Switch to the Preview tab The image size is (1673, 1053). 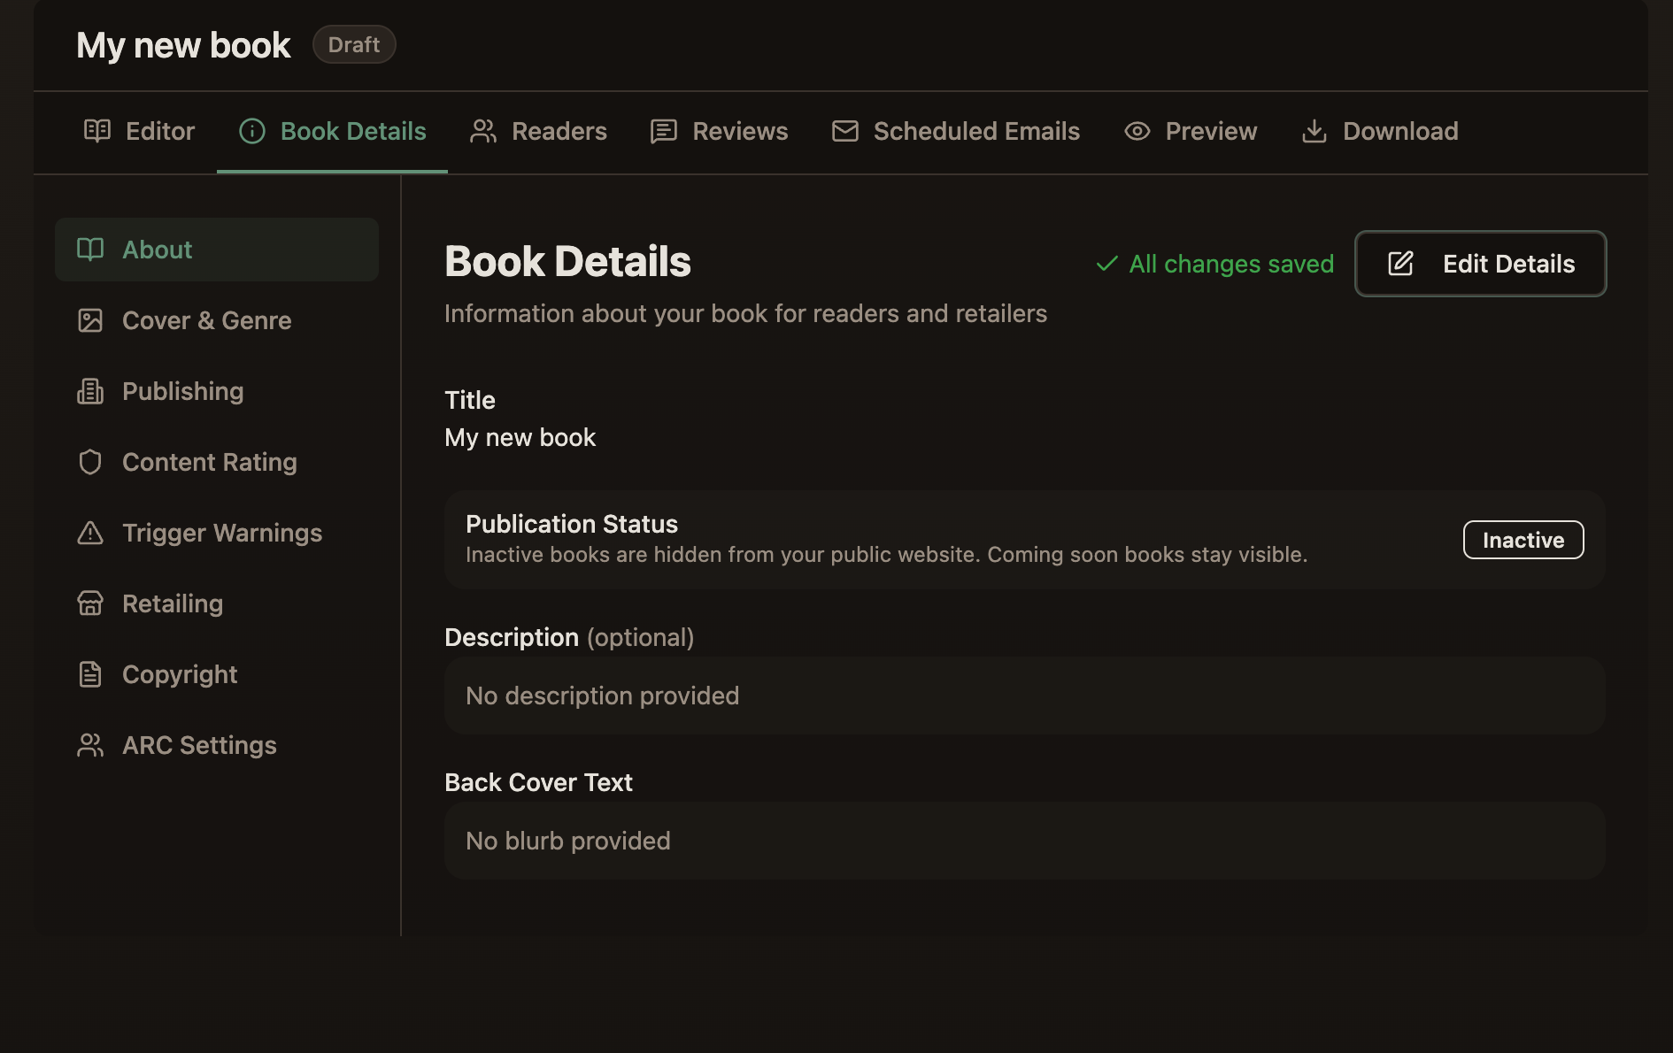pyautogui.click(x=1191, y=131)
